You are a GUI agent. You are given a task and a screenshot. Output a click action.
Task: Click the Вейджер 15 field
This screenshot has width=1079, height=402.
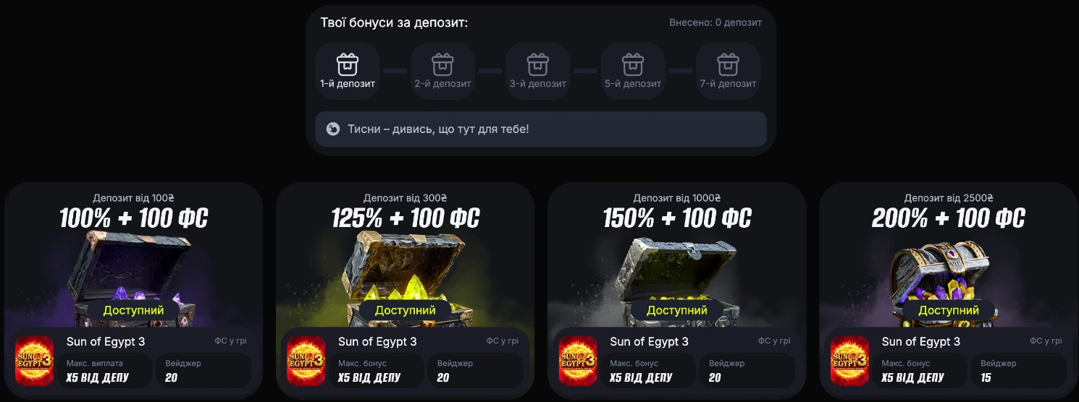[1019, 371]
